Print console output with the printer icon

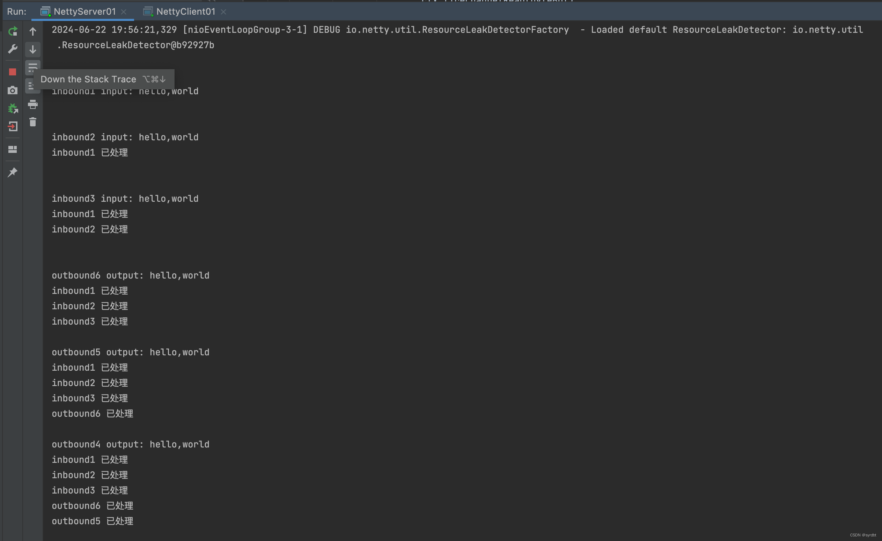(32, 104)
